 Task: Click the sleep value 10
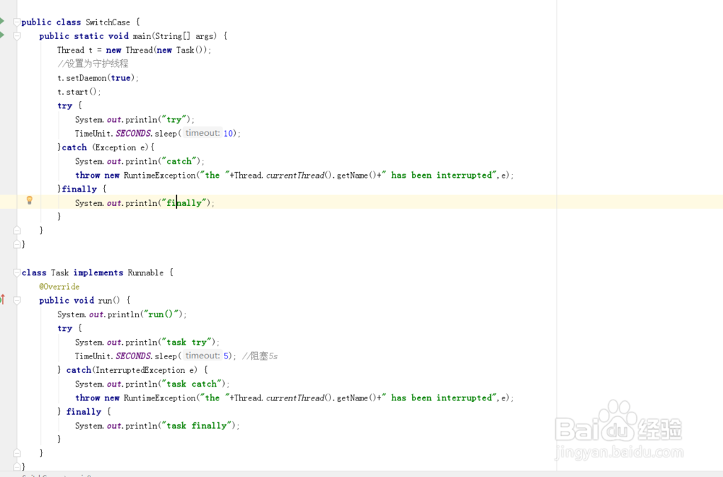pyautogui.click(x=228, y=133)
